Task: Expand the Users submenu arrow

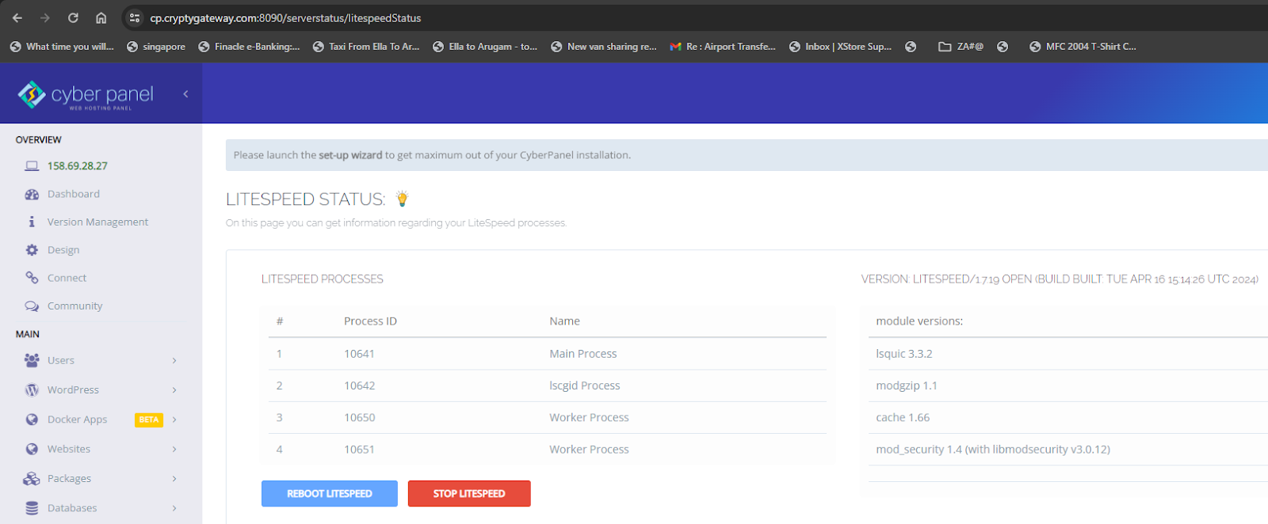Action: click(x=174, y=361)
